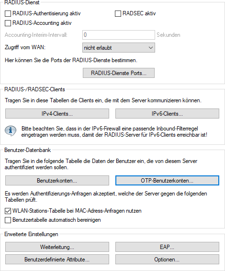
Task: Click the IPv6-Firewall notice text
Action: 114,132
